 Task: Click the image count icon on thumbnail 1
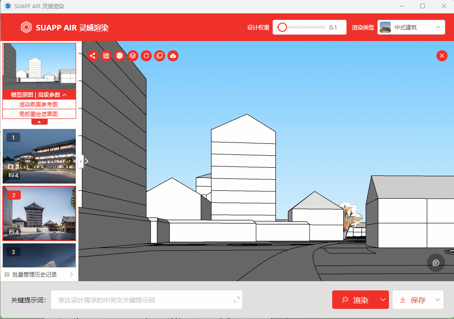[11, 175]
